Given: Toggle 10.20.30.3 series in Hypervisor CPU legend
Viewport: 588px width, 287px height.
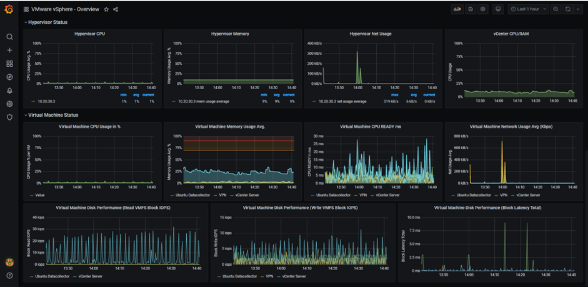Looking at the screenshot, I should pos(45,101).
